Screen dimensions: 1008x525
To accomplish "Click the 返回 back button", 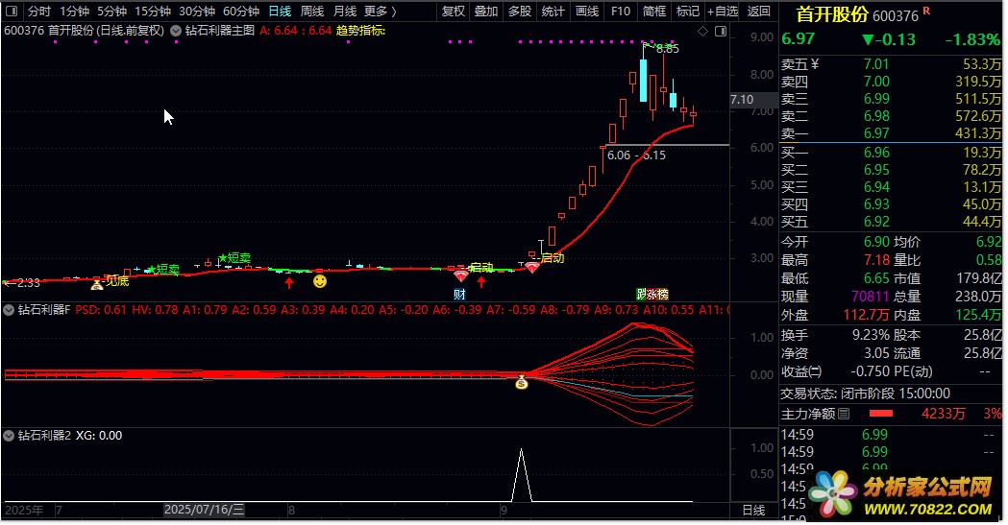I will tap(758, 11).
